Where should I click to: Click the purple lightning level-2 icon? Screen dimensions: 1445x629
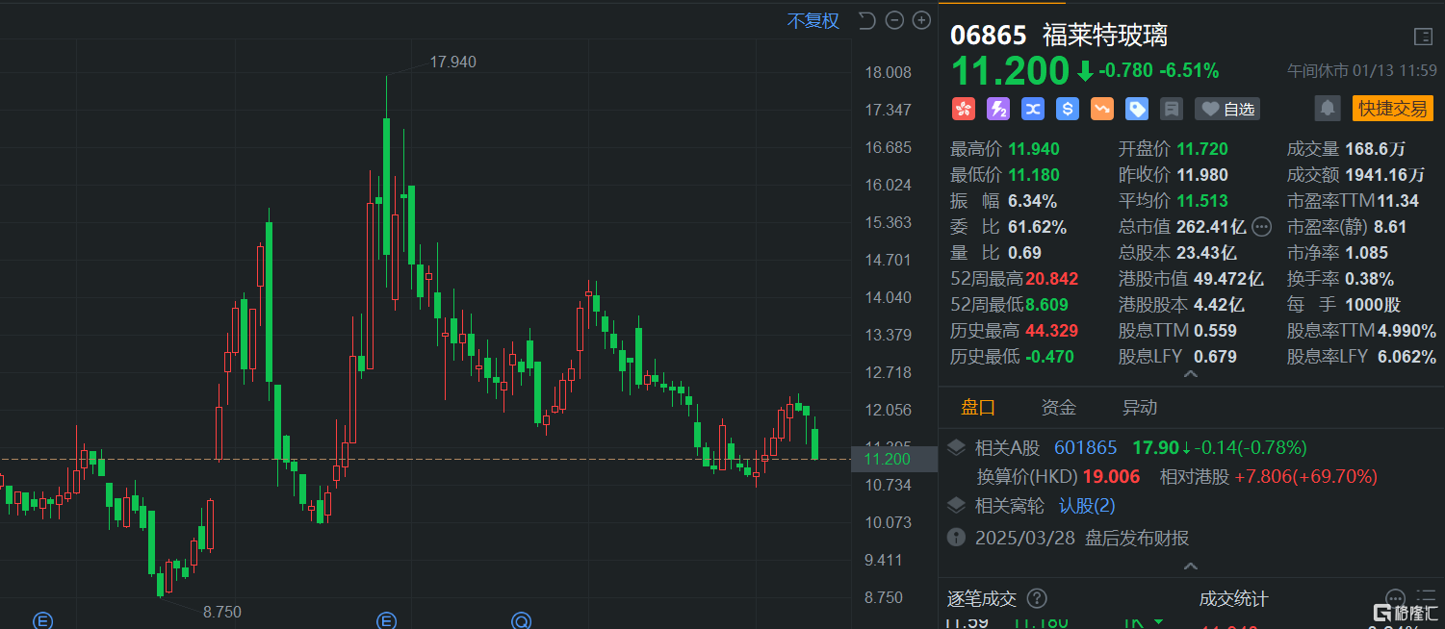pyautogui.click(x=998, y=109)
